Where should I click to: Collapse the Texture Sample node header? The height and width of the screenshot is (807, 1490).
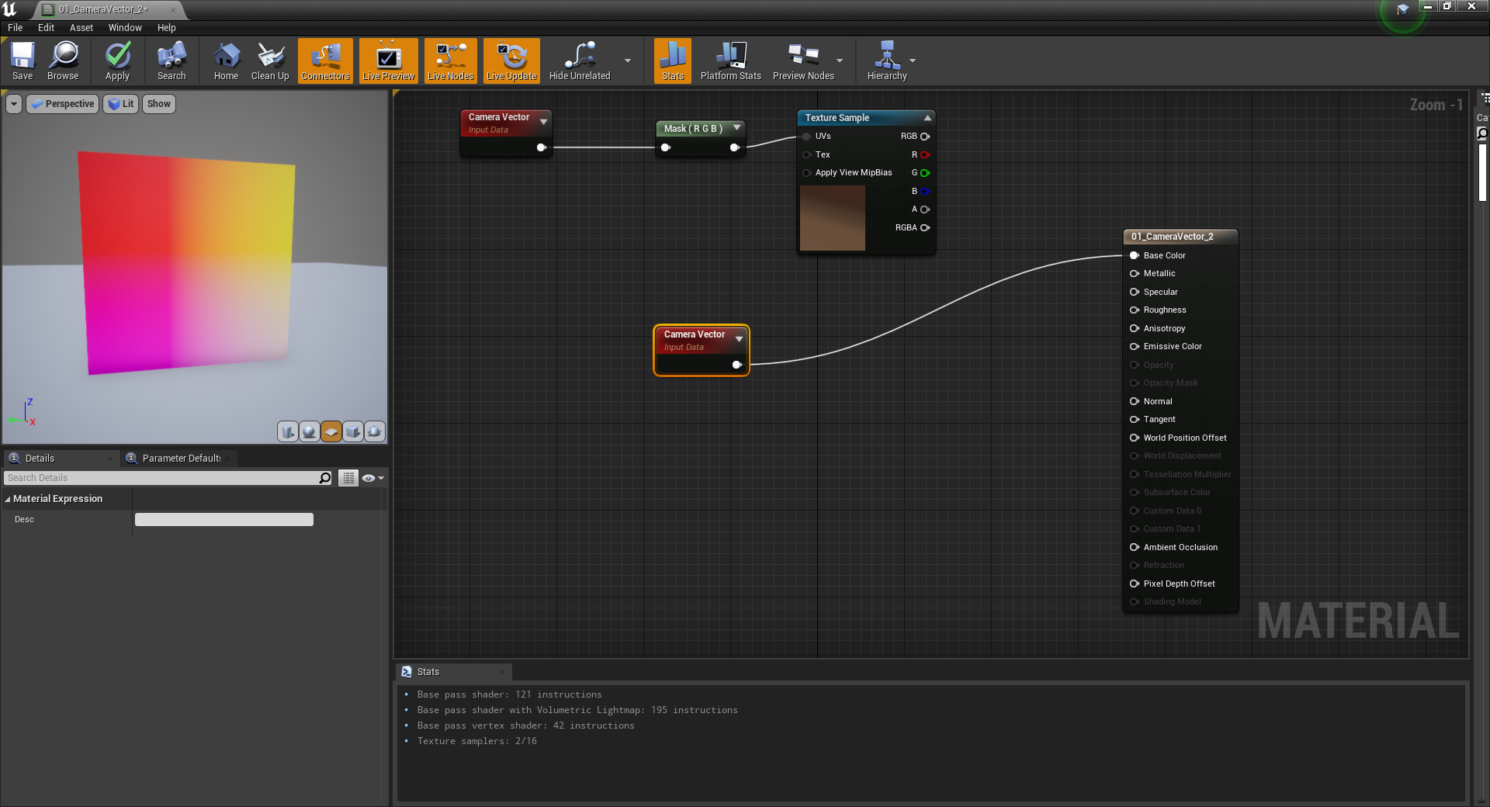point(927,118)
